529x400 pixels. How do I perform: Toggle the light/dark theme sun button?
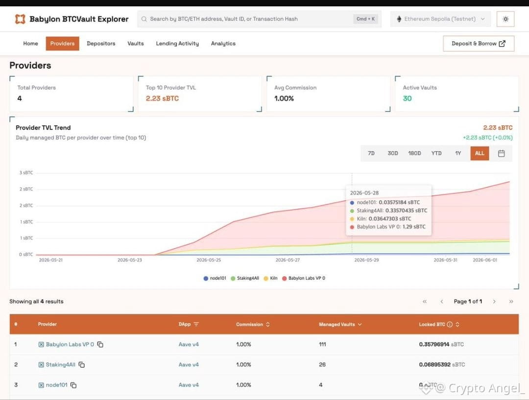505,19
